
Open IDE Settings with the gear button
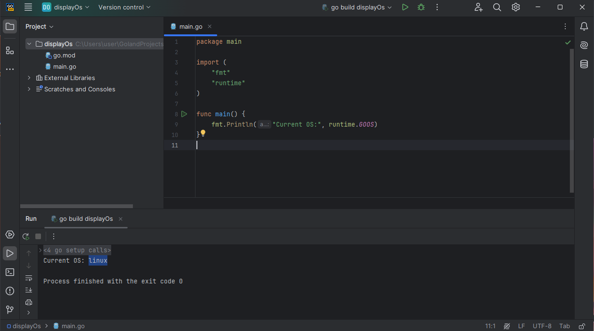point(515,7)
